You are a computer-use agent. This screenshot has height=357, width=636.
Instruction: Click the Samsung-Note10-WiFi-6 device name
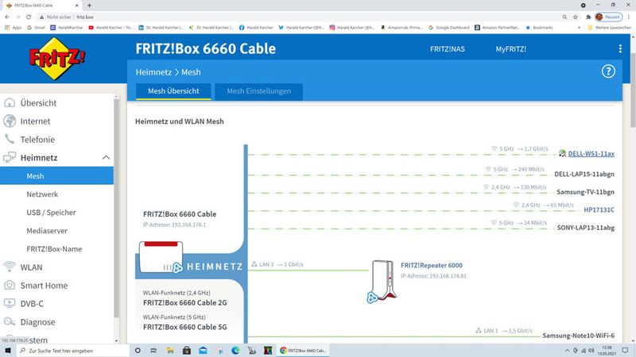579,336
